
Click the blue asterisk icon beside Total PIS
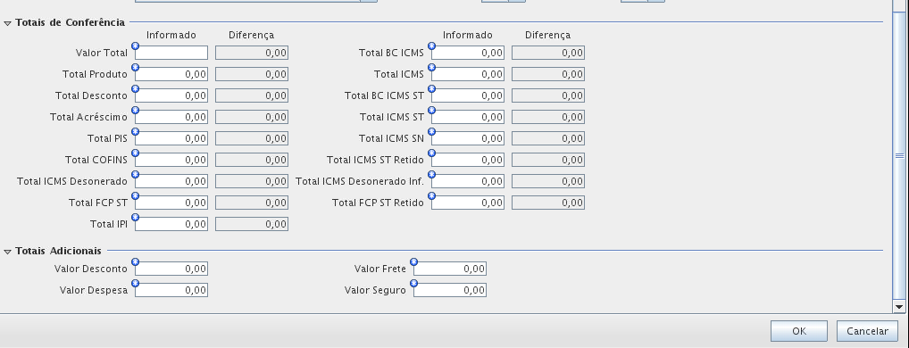point(136,132)
